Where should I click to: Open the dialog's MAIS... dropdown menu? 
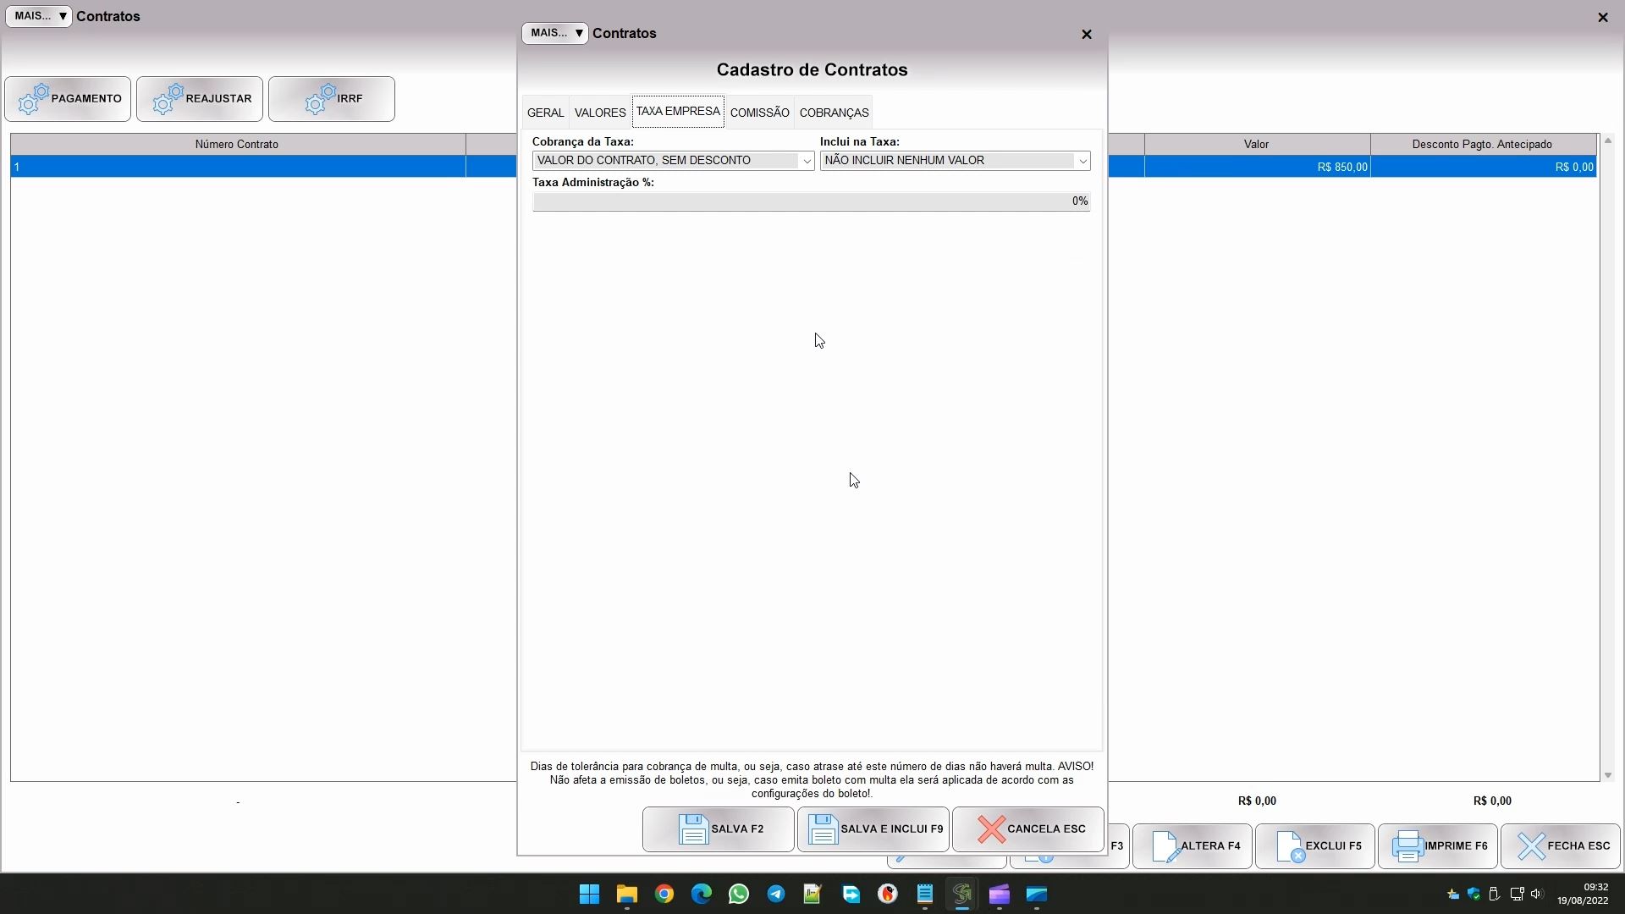point(555,33)
